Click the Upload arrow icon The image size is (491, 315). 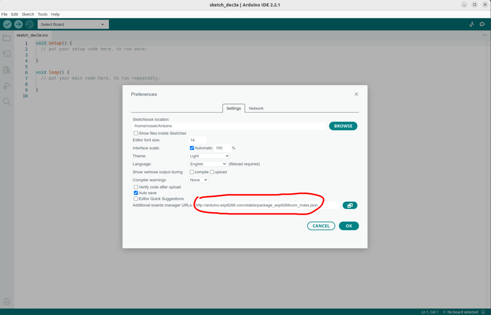[18, 24]
